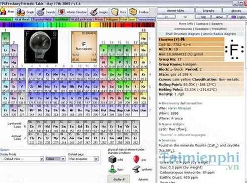Select the Alkali Metals category tab
The width and height of the screenshot is (247, 183).
(22, 19)
